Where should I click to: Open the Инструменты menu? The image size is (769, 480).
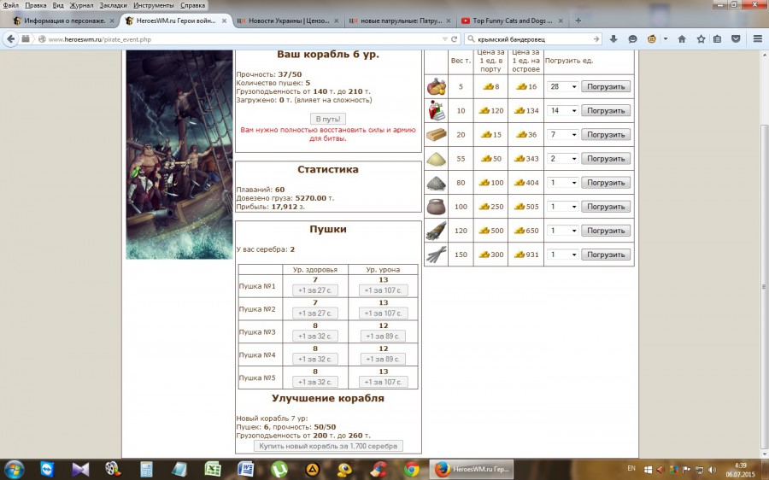point(154,5)
